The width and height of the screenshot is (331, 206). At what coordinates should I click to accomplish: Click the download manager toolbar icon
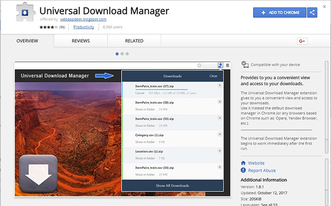click(220, 65)
